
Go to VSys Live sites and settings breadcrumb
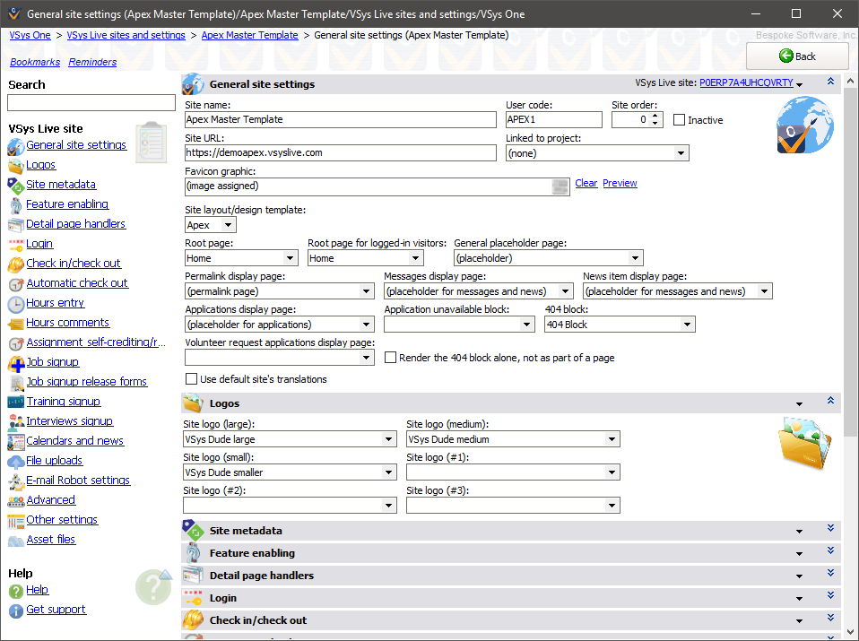click(x=126, y=35)
